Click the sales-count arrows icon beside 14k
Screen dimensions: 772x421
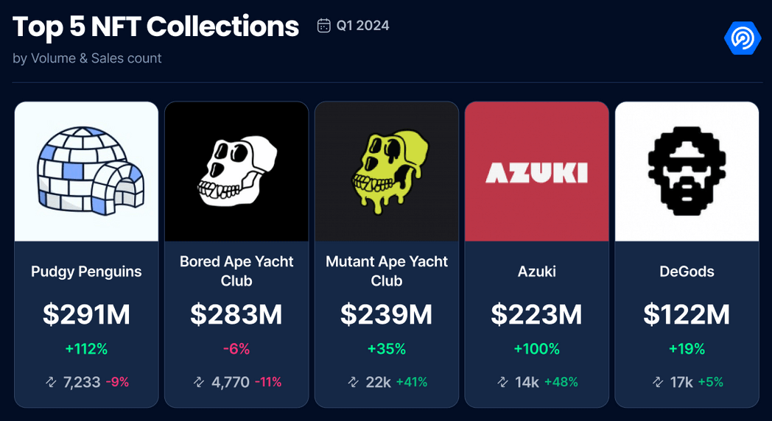coord(502,382)
